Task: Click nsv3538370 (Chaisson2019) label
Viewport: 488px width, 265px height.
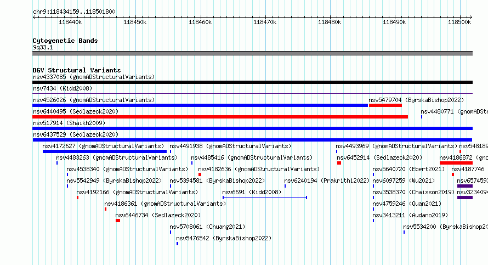Action: (x=413, y=192)
